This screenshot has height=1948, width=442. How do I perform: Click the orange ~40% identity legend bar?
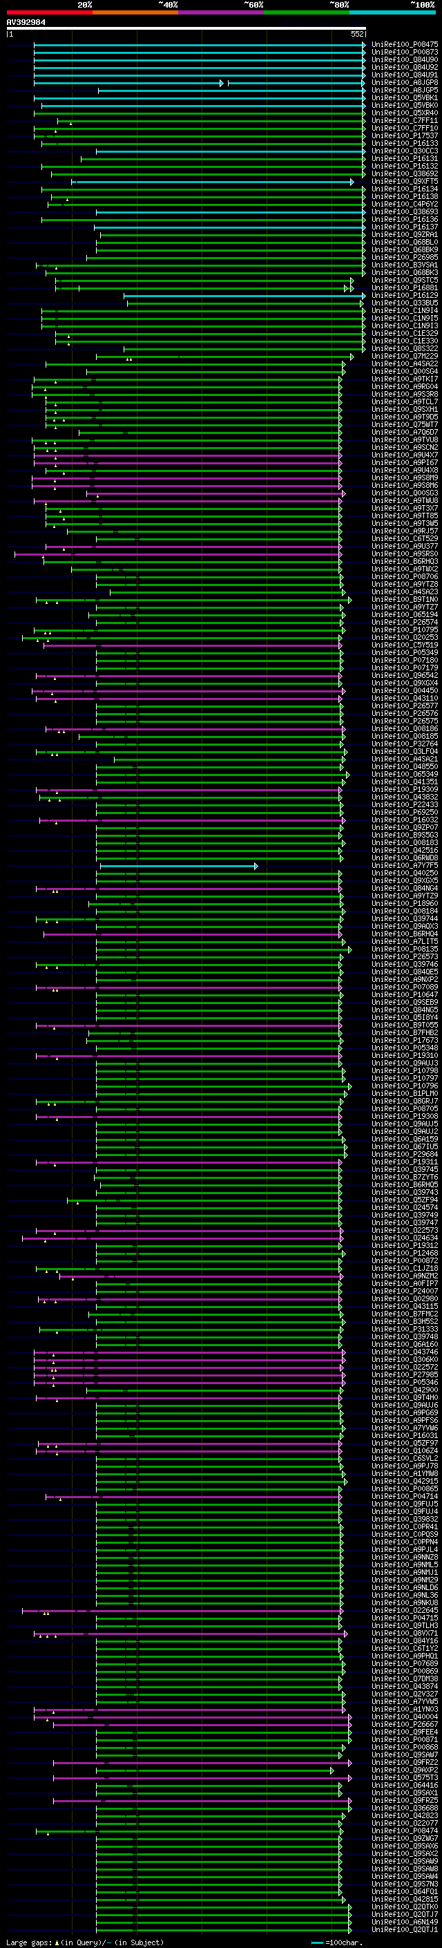[135, 12]
